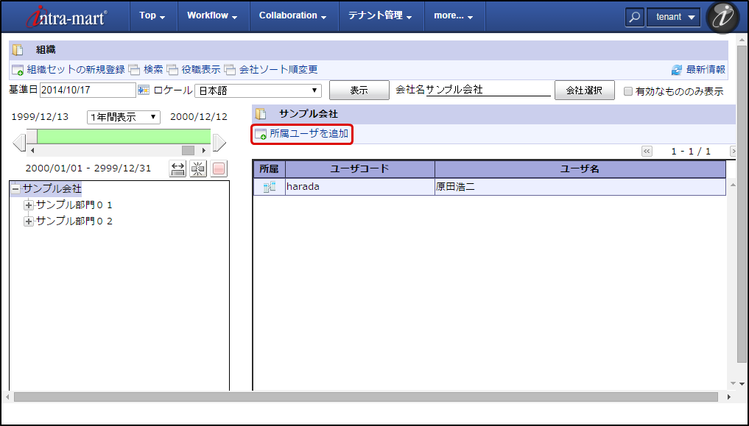The image size is (749, 426).
Task: Select サンプル部門０１ in the tree
Action: [x=74, y=205]
